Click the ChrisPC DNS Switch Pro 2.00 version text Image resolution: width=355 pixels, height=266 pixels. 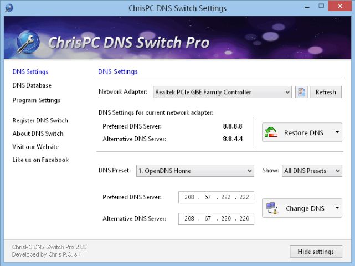click(x=49, y=247)
